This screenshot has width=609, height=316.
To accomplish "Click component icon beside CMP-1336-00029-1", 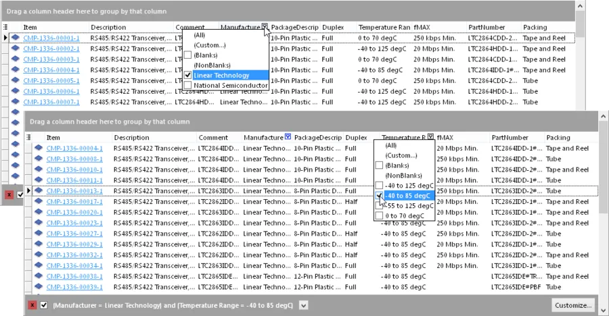I will (39, 244).
